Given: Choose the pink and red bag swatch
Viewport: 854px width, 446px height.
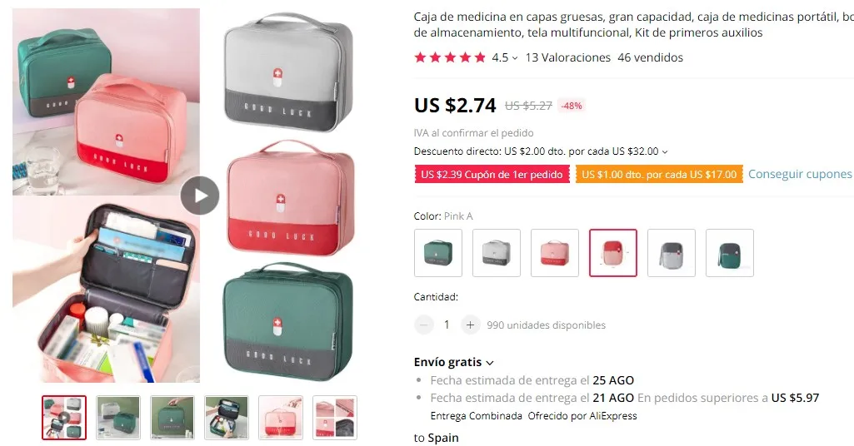Looking at the screenshot, I should click(554, 253).
